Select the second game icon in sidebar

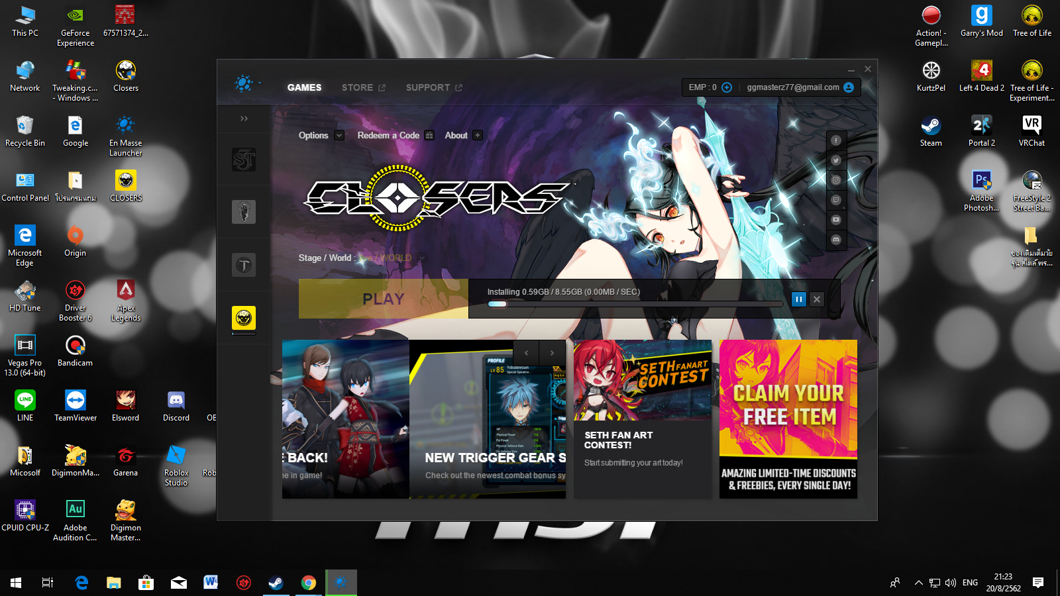pyautogui.click(x=244, y=212)
